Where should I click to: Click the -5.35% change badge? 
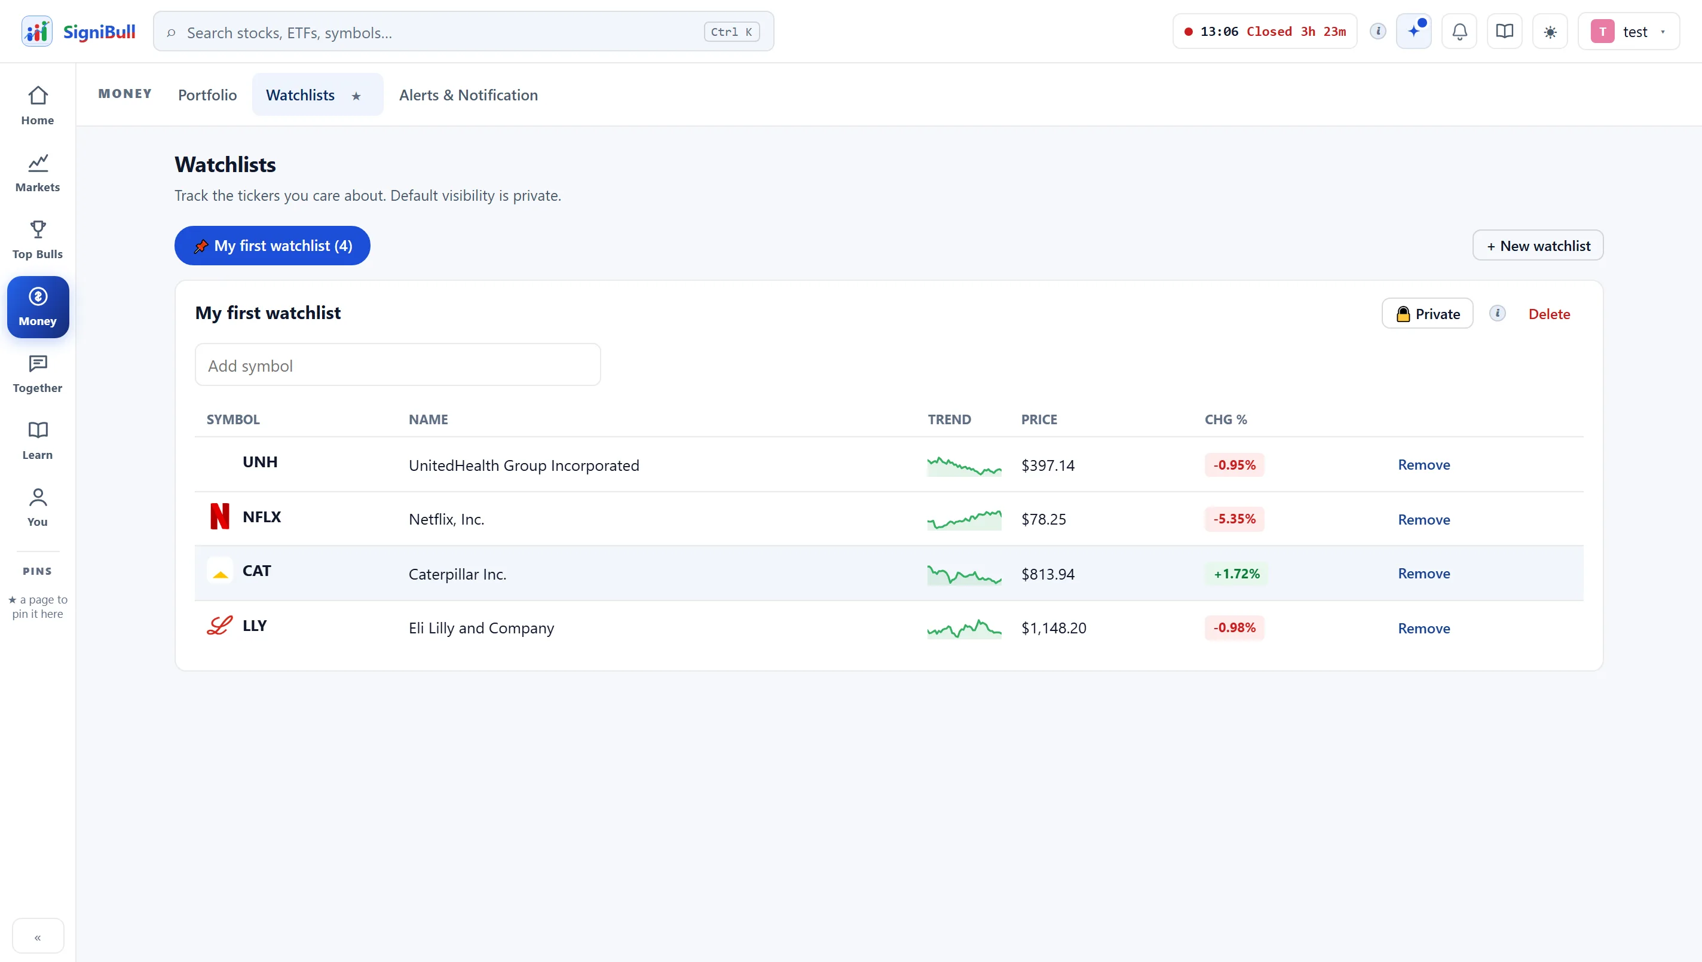(x=1234, y=519)
